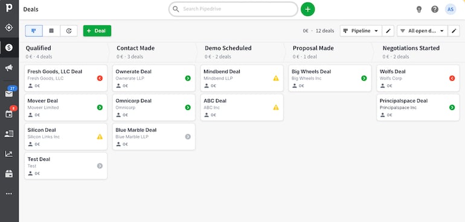Click green activity icon on Principalspace Deal
The height and width of the screenshot is (222, 465).
click(x=452, y=107)
